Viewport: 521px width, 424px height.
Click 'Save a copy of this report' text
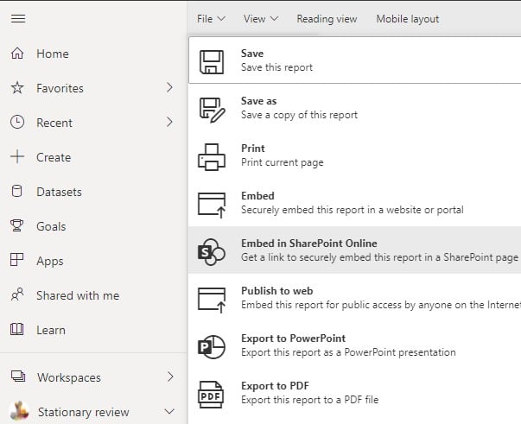pos(299,115)
